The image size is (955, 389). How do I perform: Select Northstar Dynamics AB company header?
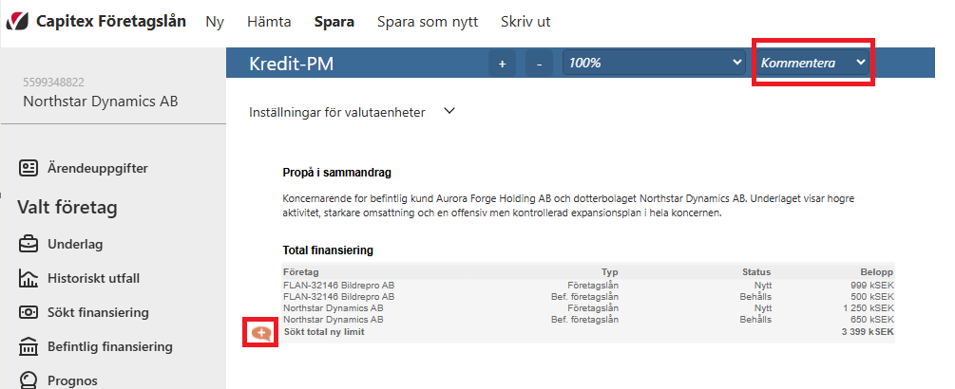point(101,101)
